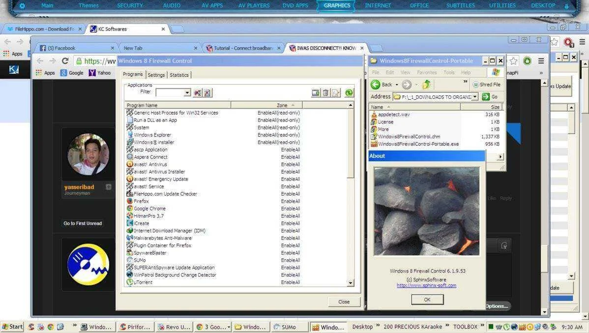Image resolution: width=589 pixels, height=333 pixels.
Task: Open the Tutorial - Connect broadband tab
Action: pyautogui.click(x=243, y=48)
